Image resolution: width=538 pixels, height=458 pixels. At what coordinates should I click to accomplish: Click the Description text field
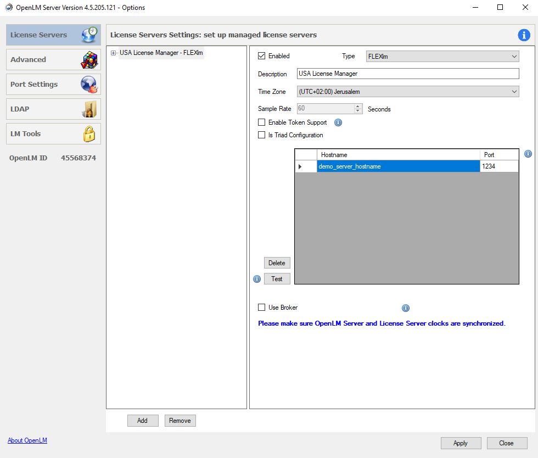(x=407, y=74)
